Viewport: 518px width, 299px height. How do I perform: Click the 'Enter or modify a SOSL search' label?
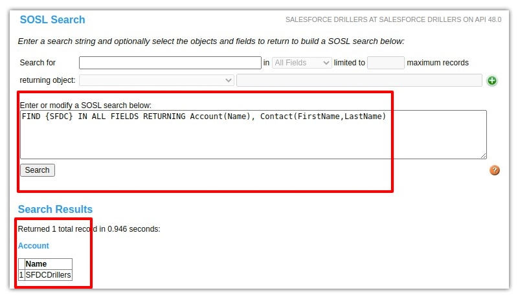[x=85, y=105]
